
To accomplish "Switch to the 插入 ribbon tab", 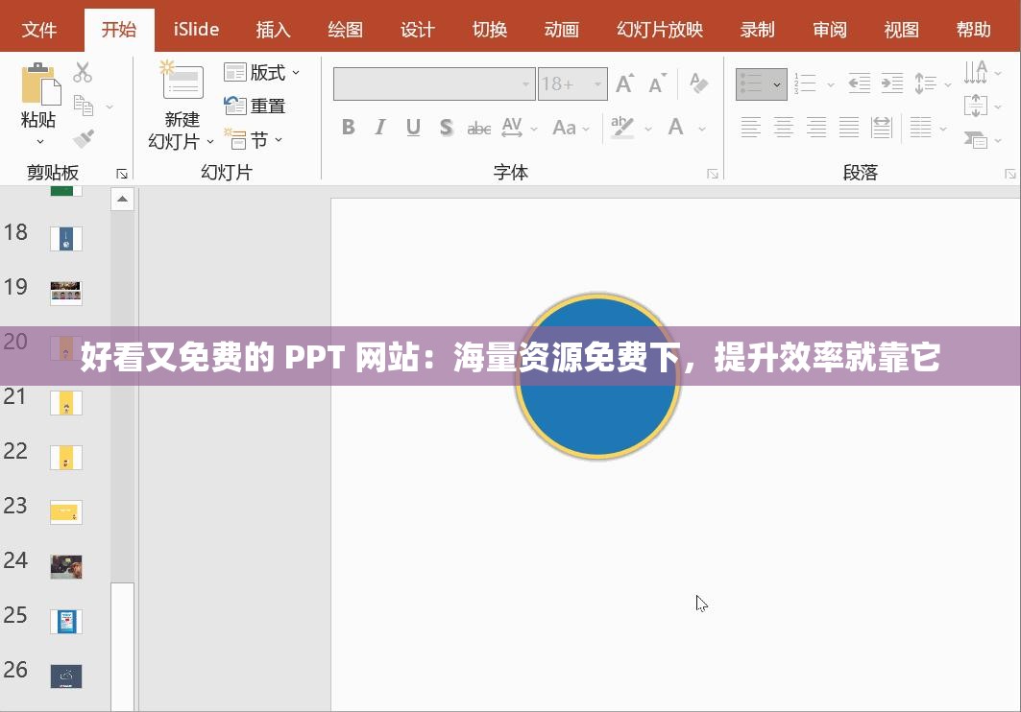I will coord(273,29).
